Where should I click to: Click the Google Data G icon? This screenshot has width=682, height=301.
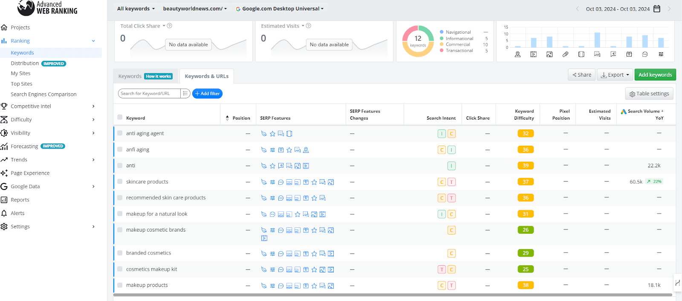pyautogui.click(x=4, y=186)
